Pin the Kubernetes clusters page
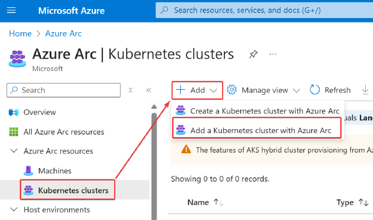The height and width of the screenshot is (220, 373). (253, 54)
